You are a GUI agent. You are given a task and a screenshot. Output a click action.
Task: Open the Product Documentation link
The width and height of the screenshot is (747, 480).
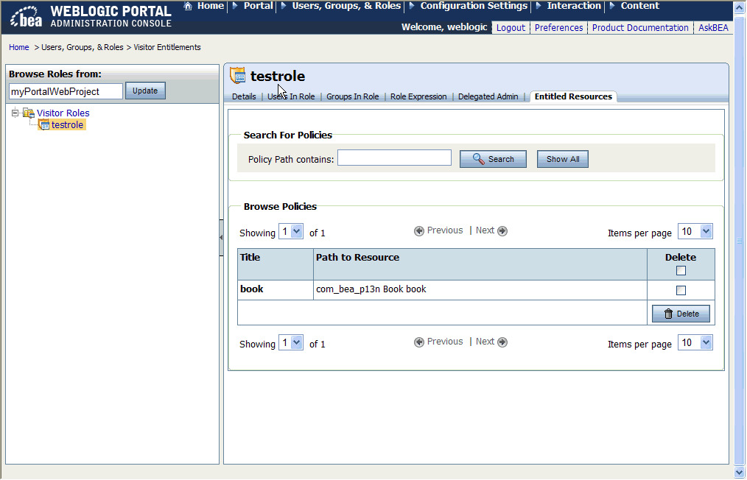(640, 28)
